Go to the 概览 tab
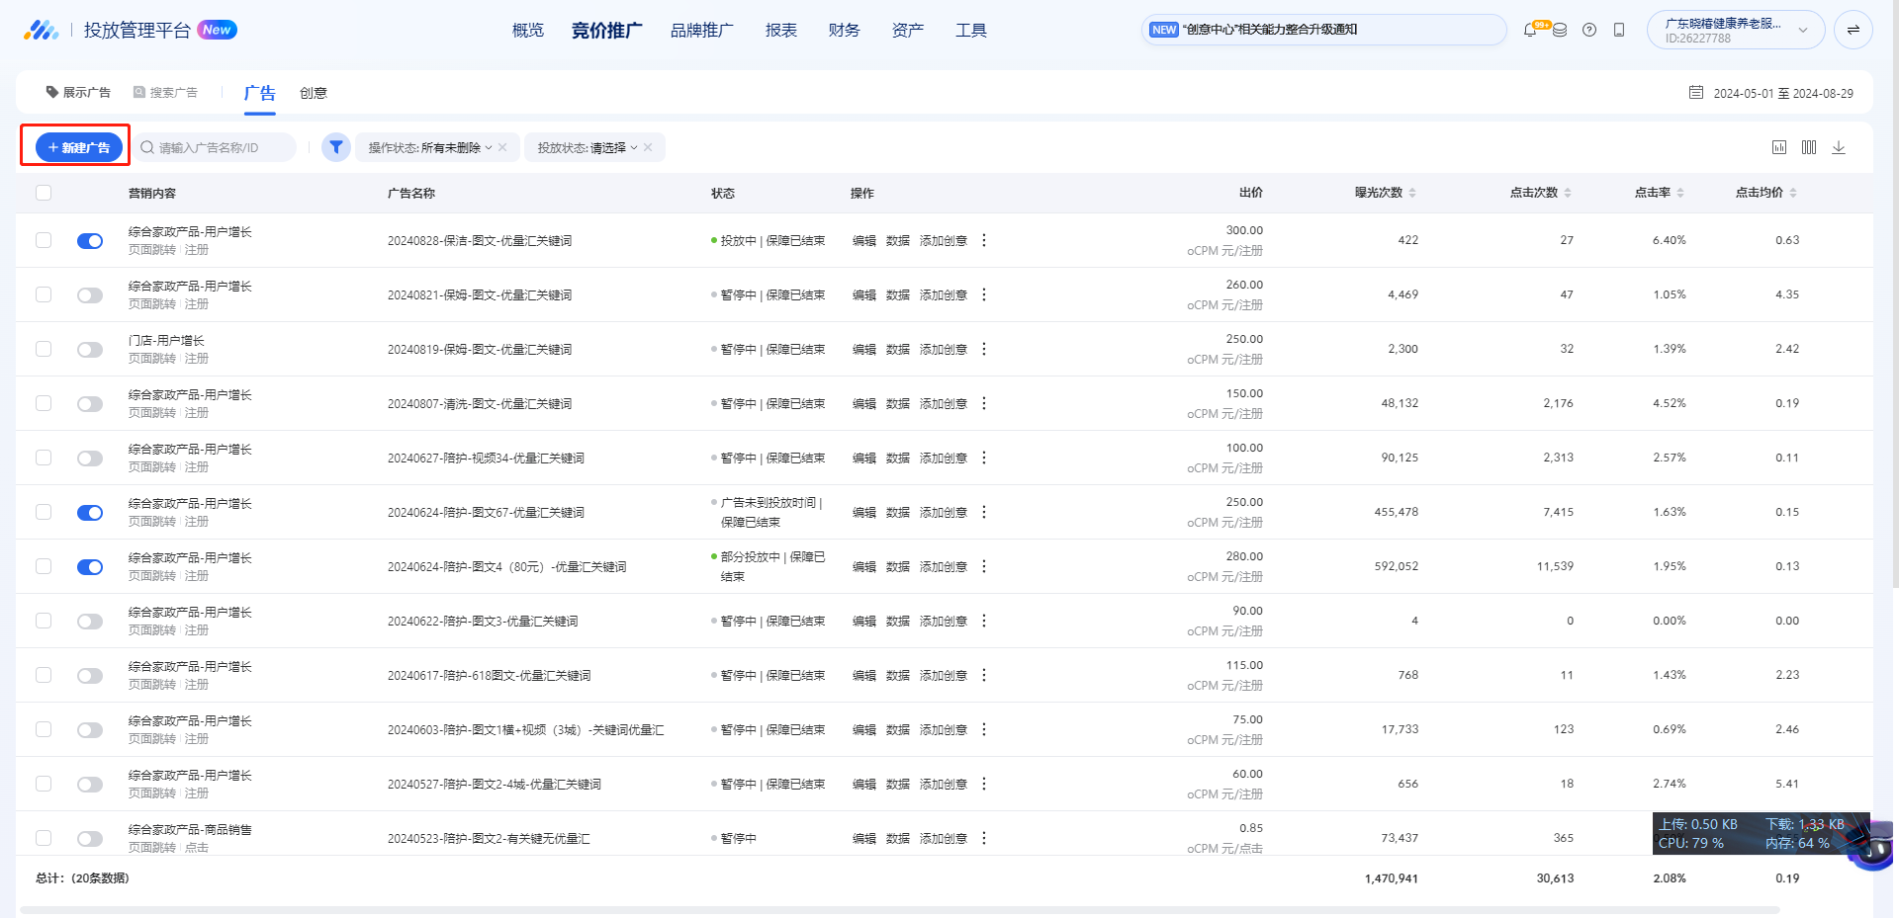This screenshot has width=1899, height=918. (x=528, y=31)
